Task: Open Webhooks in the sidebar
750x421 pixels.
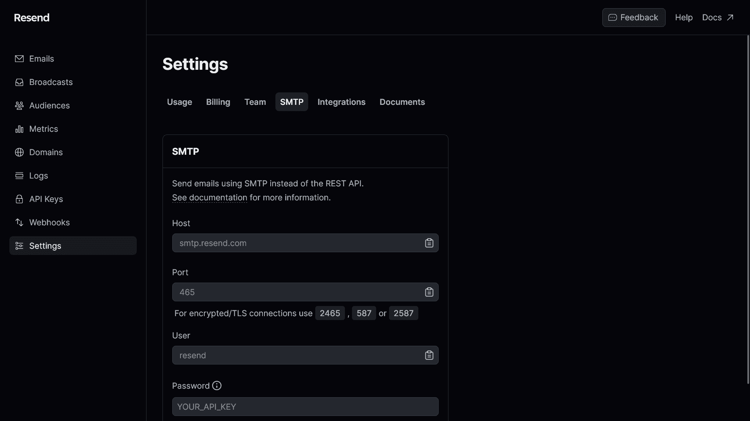Action: tap(73, 222)
